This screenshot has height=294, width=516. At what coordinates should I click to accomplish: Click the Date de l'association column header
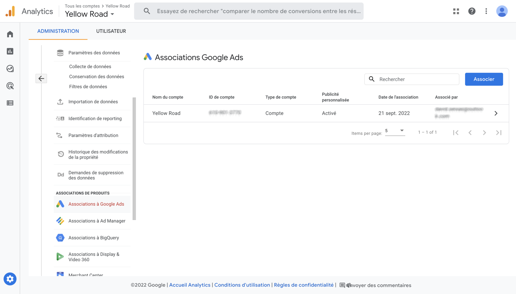coord(398,97)
